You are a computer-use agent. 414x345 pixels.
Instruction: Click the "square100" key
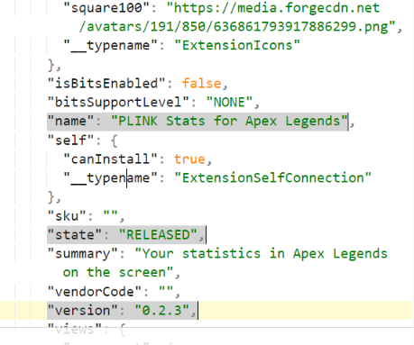(106, 8)
